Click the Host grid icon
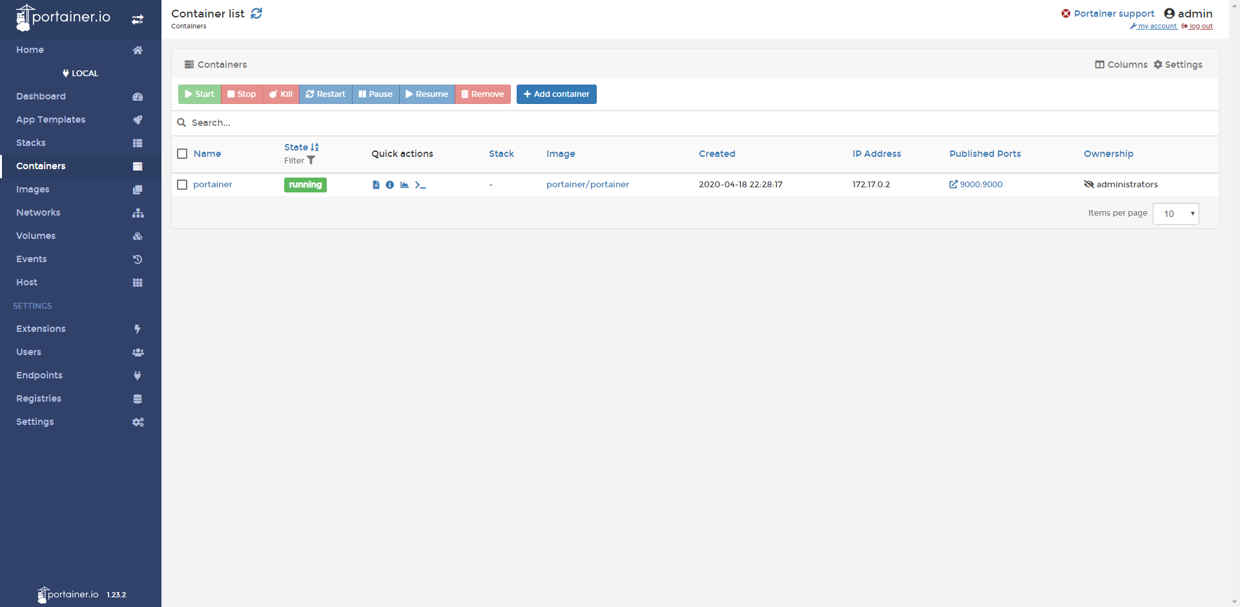The height and width of the screenshot is (607, 1240). (138, 282)
